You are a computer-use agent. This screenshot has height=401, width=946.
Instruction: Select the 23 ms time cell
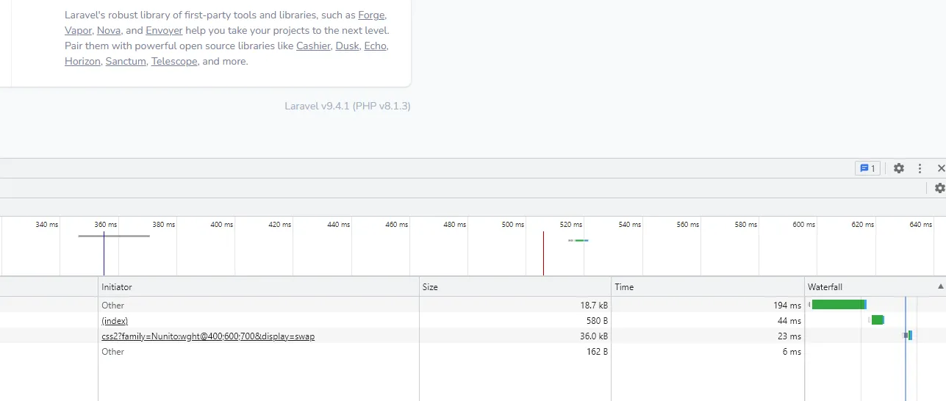click(708, 336)
